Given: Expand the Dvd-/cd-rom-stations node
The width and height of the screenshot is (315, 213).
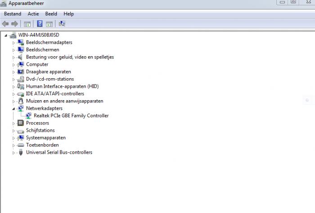Looking at the screenshot, I should [x=13, y=80].
